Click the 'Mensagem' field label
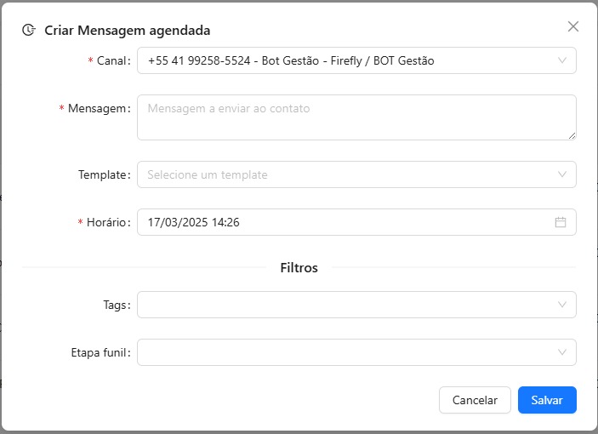598x434 pixels. pyautogui.click(x=98, y=109)
